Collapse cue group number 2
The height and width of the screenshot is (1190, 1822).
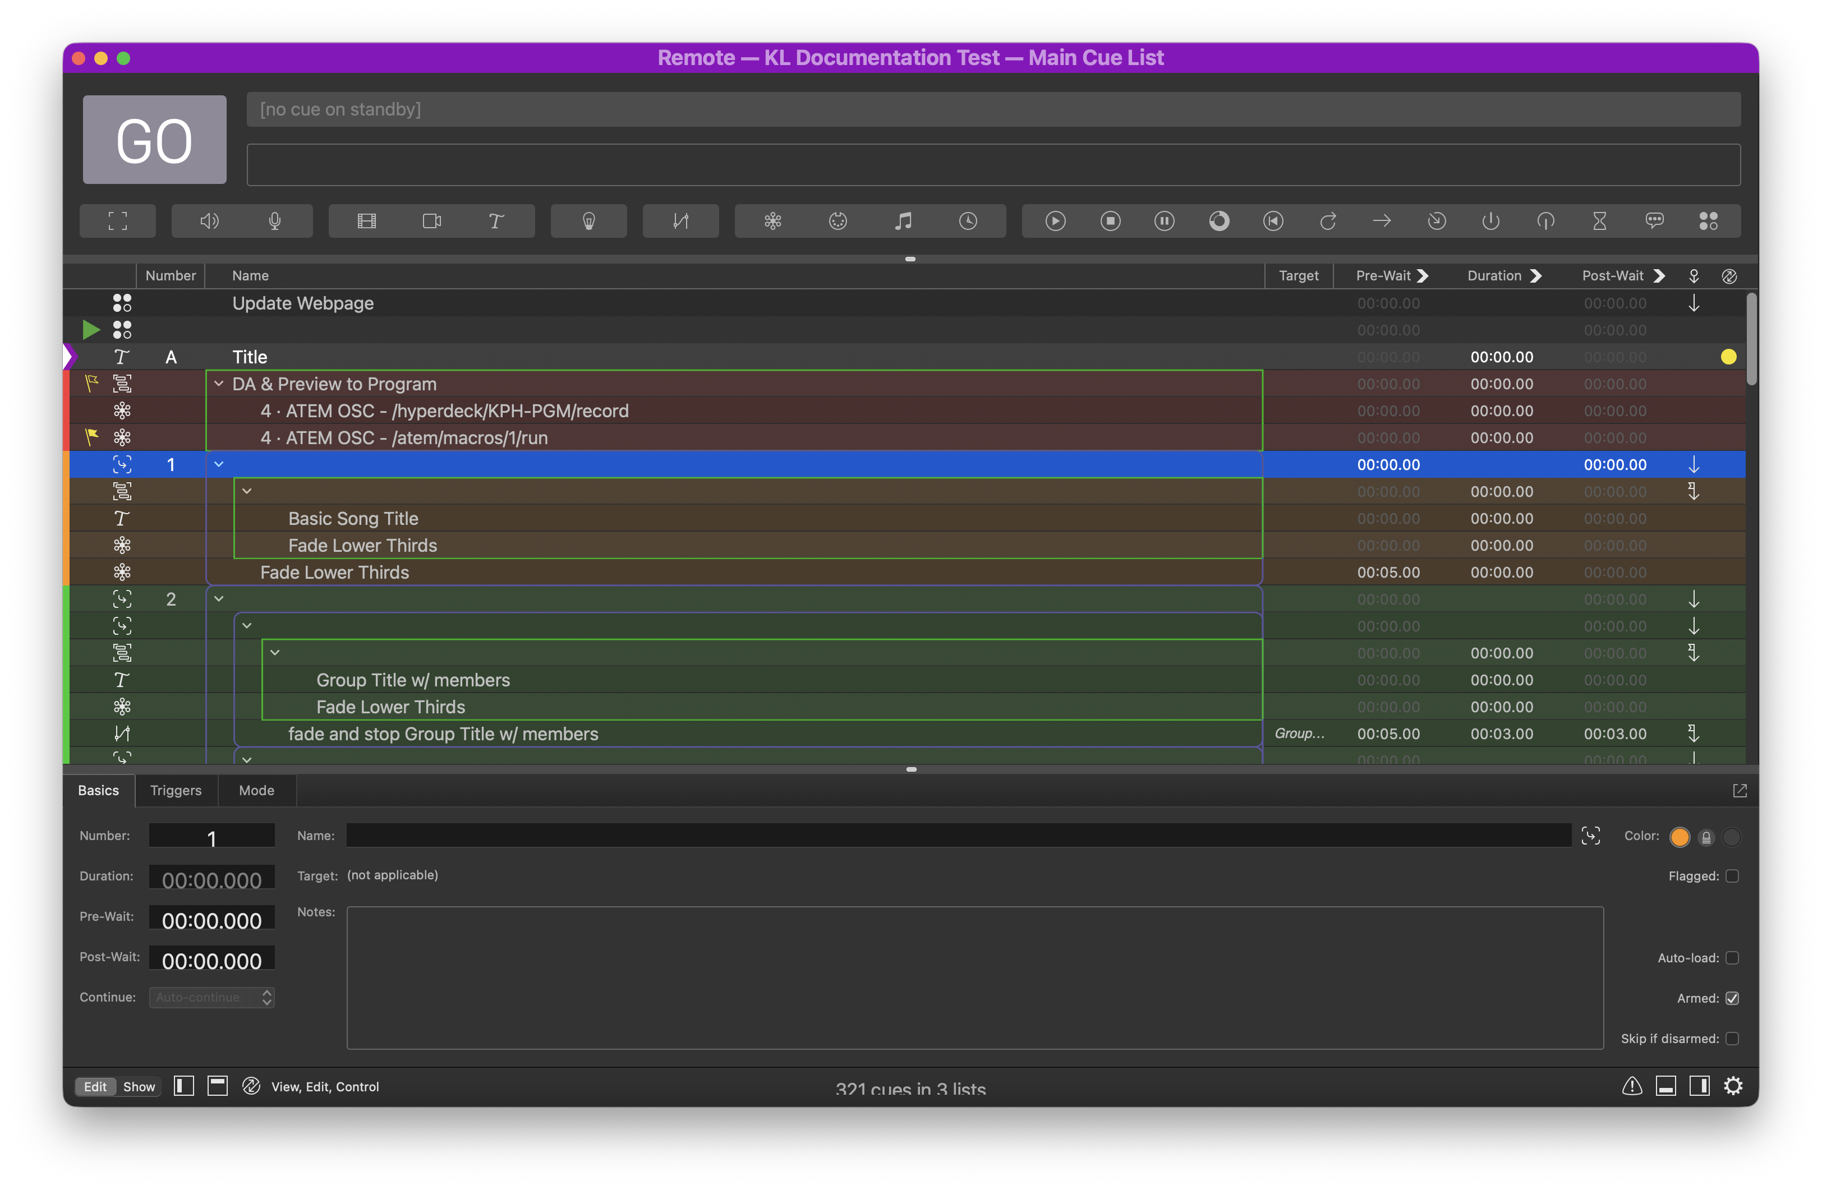219,598
